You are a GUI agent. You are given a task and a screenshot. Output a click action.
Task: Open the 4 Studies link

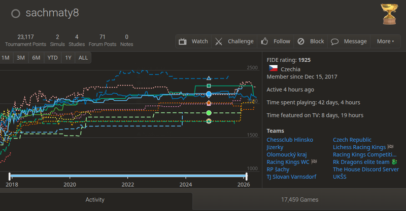(x=77, y=40)
